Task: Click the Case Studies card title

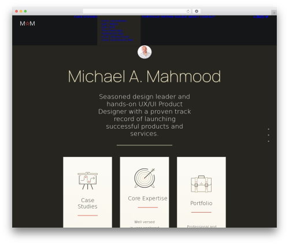Action: (88, 203)
